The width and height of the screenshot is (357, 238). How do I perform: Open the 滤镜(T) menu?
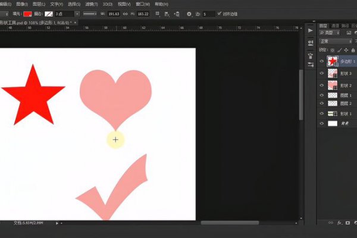92,4
